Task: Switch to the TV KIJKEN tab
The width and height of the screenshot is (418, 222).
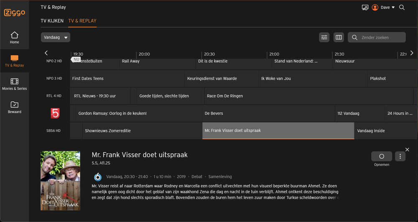Action: pyautogui.click(x=52, y=21)
